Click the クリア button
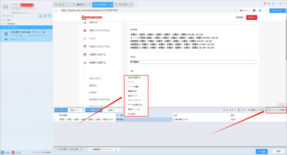This screenshot has height=155, width=287. coord(241,110)
